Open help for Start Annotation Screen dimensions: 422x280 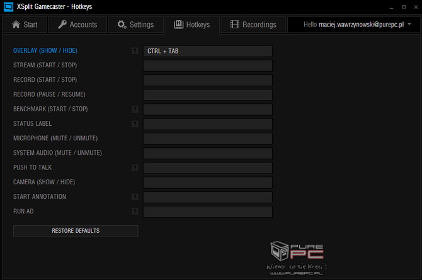coord(135,197)
